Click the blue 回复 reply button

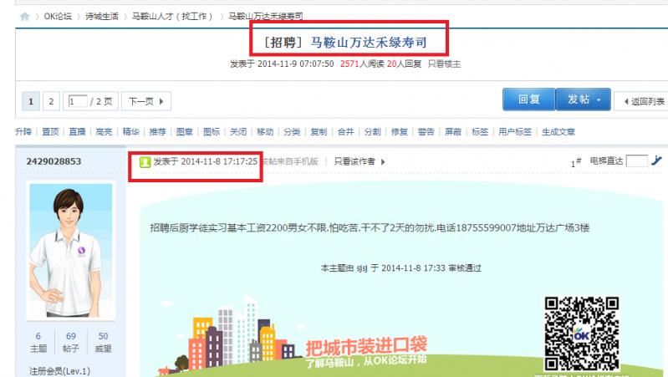coord(528,99)
